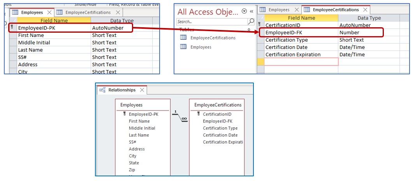Select the Employees table in the navigation pane

tap(200, 47)
